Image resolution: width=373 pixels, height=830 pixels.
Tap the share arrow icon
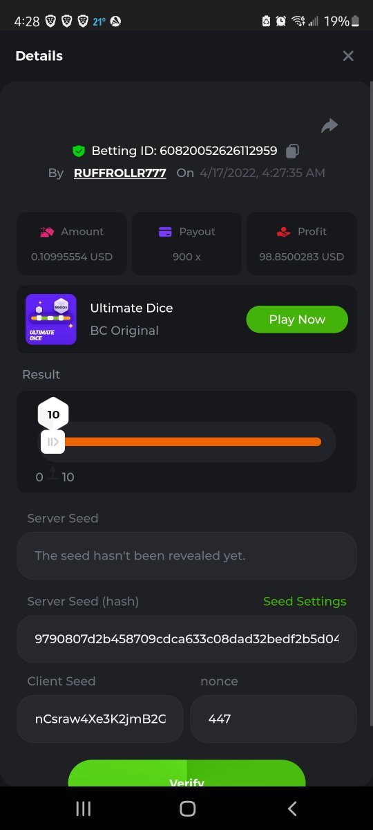pos(329,125)
